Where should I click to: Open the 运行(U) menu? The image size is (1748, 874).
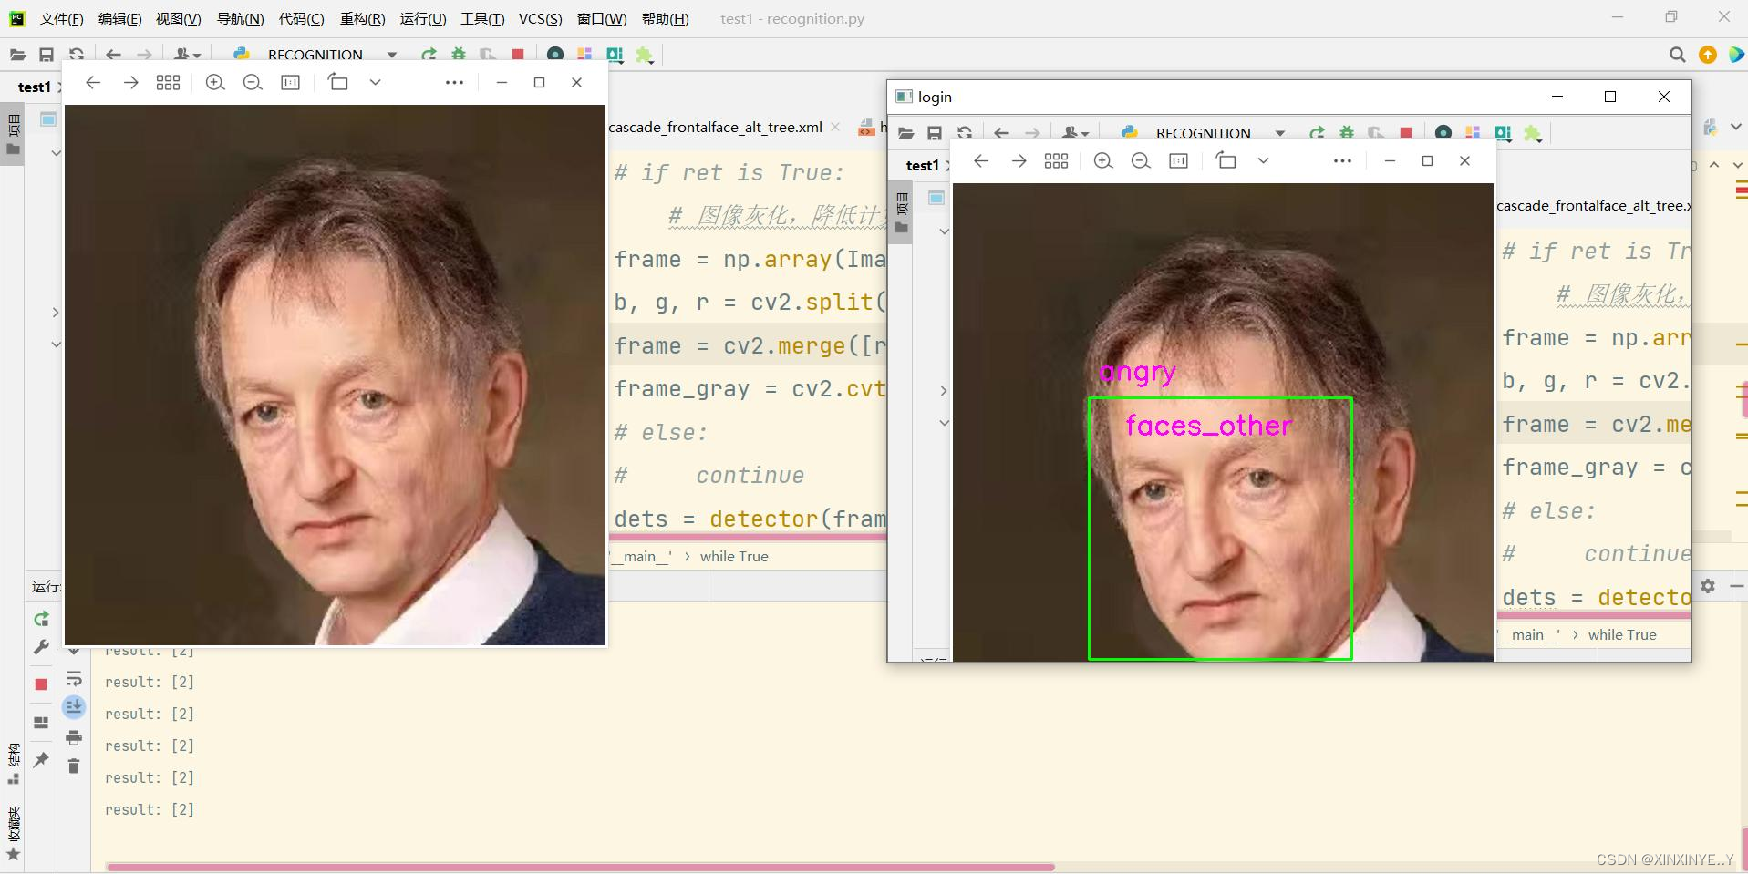(423, 19)
